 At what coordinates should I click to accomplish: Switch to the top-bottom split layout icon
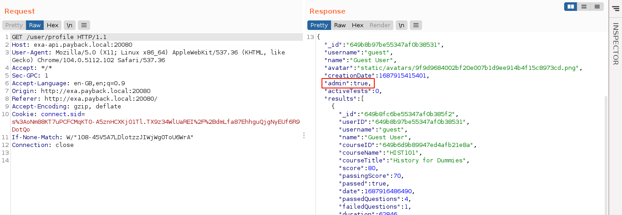coord(583,6)
